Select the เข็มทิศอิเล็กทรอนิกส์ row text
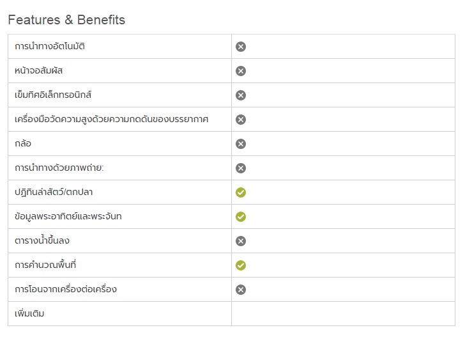Screen dimensions: 465x337 click(x=57, y=95)
